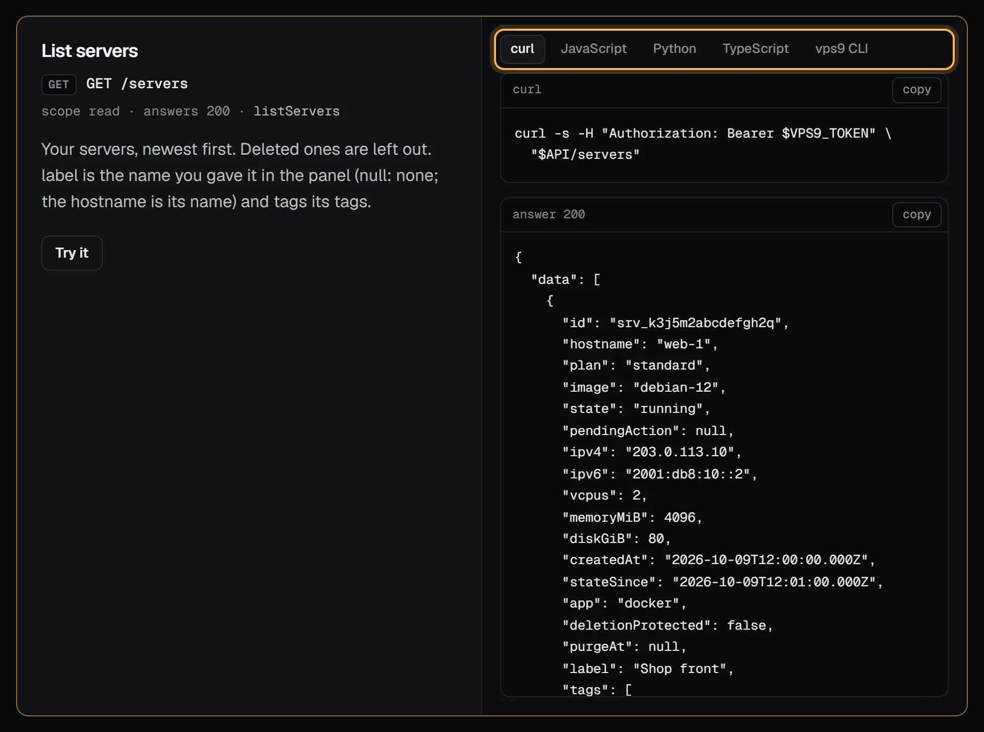Click the "pendingAction": null line
Image resolution: width=984 pixels, height=732 pixels.
pyautogui.click(x=648, y=431)
